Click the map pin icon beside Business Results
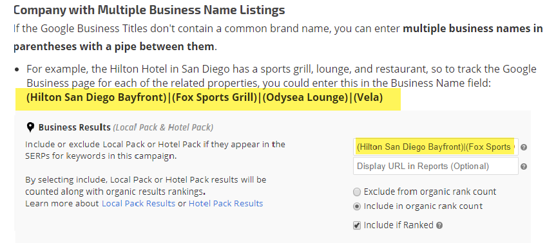The width and height of the screenshot is (547, 243). pyautogui.click(x=30, y=127)
